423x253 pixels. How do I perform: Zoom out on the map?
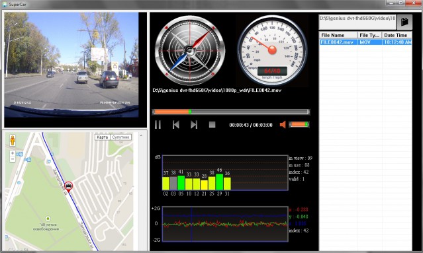point(13,159)
